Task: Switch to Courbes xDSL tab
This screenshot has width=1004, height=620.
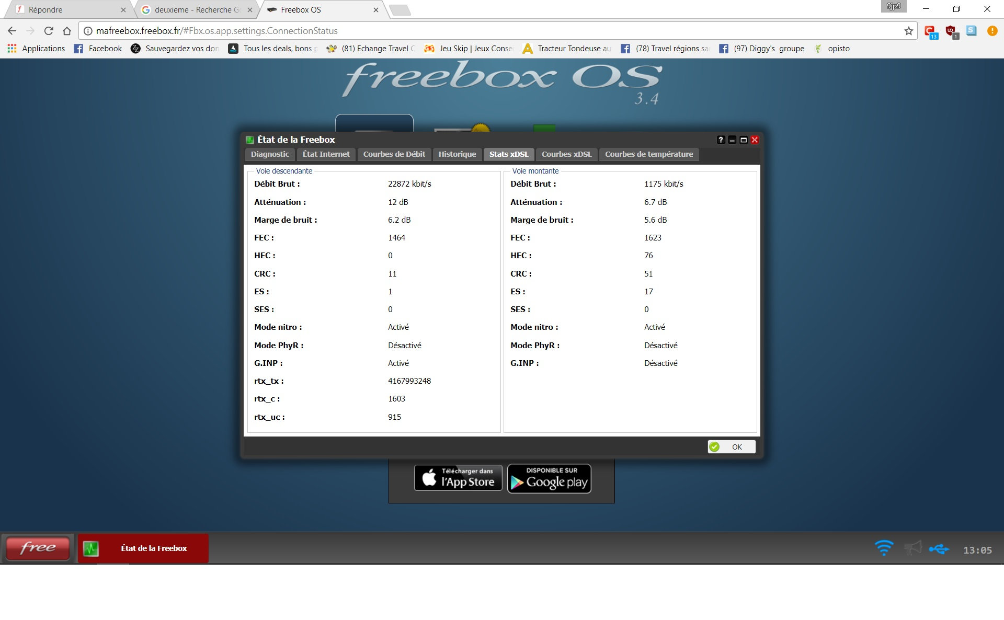Action: 566,154
